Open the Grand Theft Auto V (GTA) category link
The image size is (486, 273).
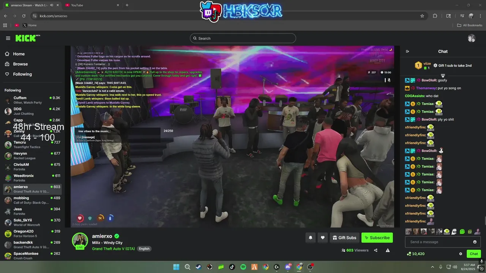coord(113,249)
